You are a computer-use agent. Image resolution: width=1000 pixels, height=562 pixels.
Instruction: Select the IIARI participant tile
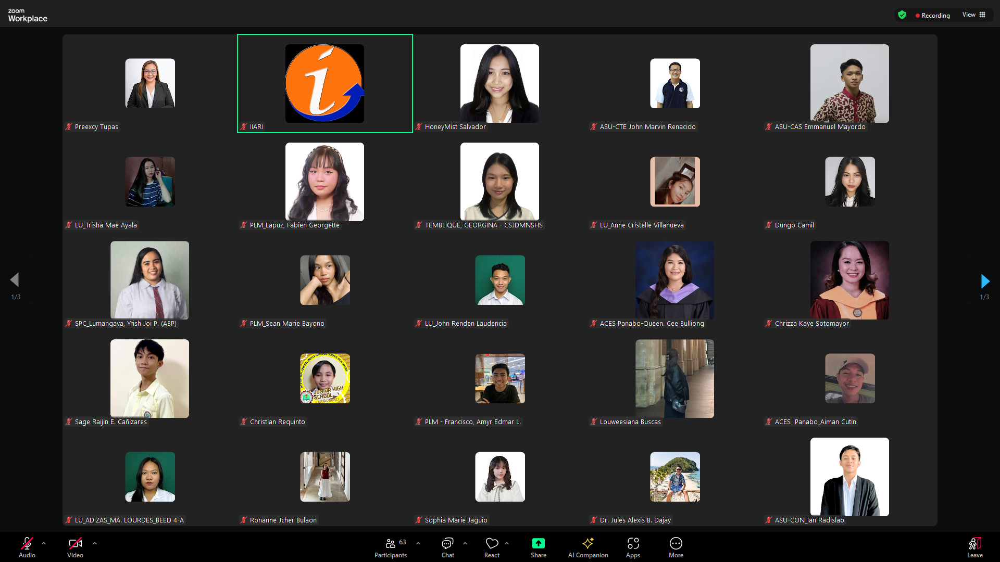pyautogui.click(x=324, y=83)
